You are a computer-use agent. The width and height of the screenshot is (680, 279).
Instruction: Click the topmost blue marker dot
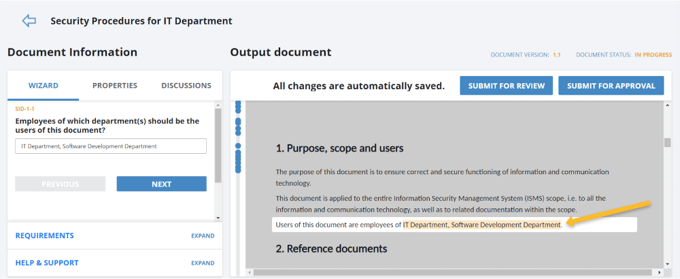[x=237, y=104]
